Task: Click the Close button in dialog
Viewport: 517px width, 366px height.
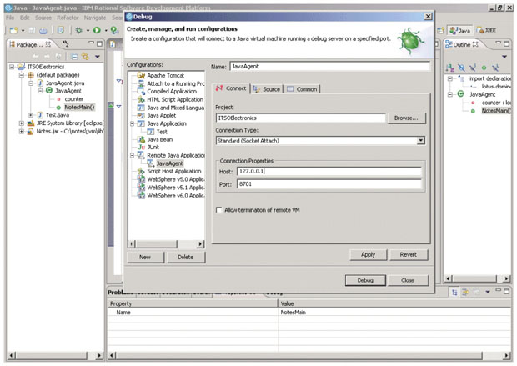Action: [408, 280]
